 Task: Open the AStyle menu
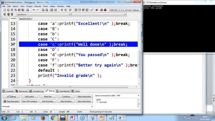(52, 6)
